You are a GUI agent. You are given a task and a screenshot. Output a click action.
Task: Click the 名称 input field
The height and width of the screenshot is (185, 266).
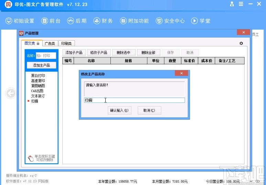(x=46, y=56)
